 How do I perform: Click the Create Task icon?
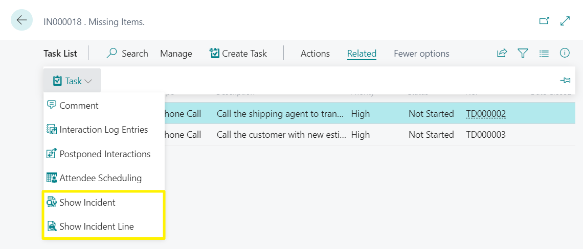click(215, 54)
